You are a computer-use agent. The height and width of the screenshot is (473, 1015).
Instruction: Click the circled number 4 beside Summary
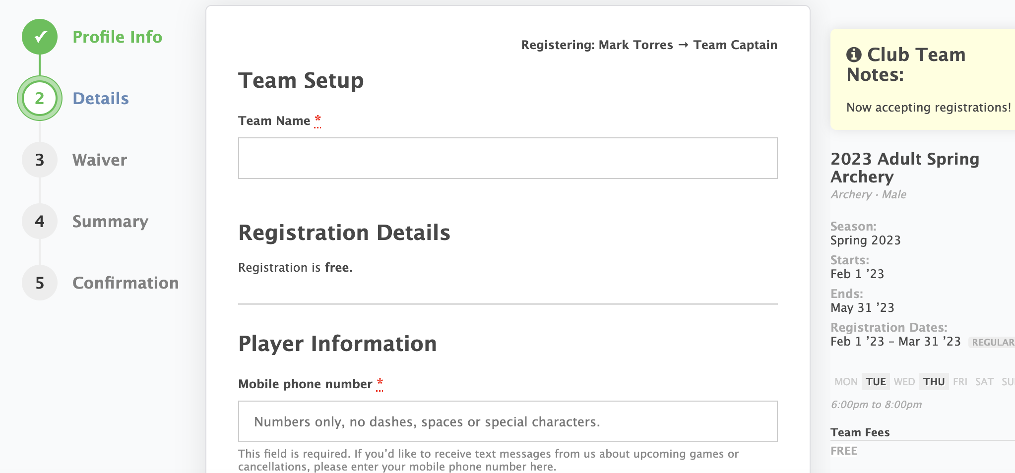coord(40,222)
